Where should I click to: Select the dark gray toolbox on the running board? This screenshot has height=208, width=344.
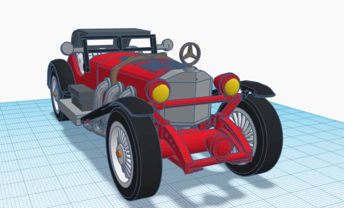(81, 97)
